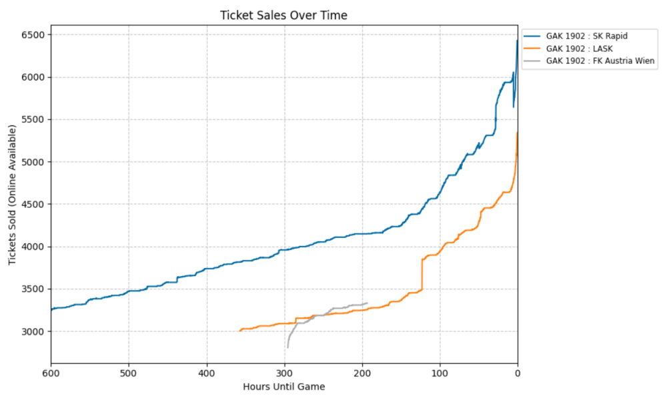The image size is (667, 402).
Task: Click the 5000 tick label on y-axis
Action: [x=35, y=162]
